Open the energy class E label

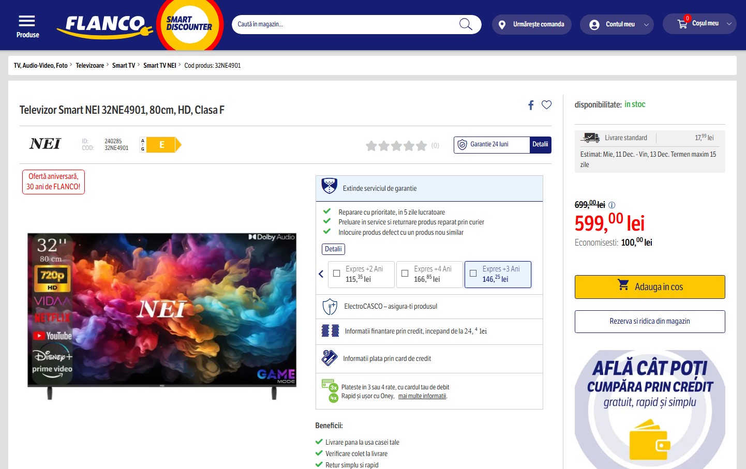click(161, 145)
